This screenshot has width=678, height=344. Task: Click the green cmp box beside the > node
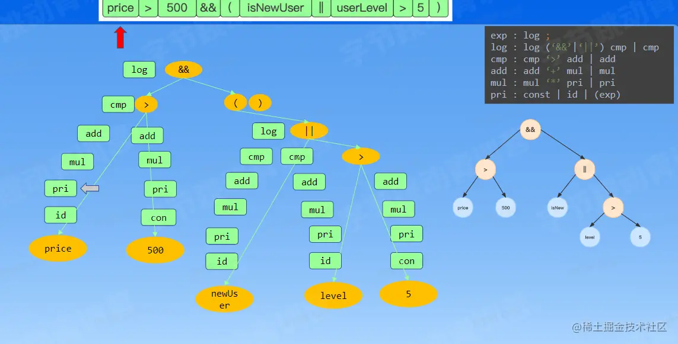point(118,104)
